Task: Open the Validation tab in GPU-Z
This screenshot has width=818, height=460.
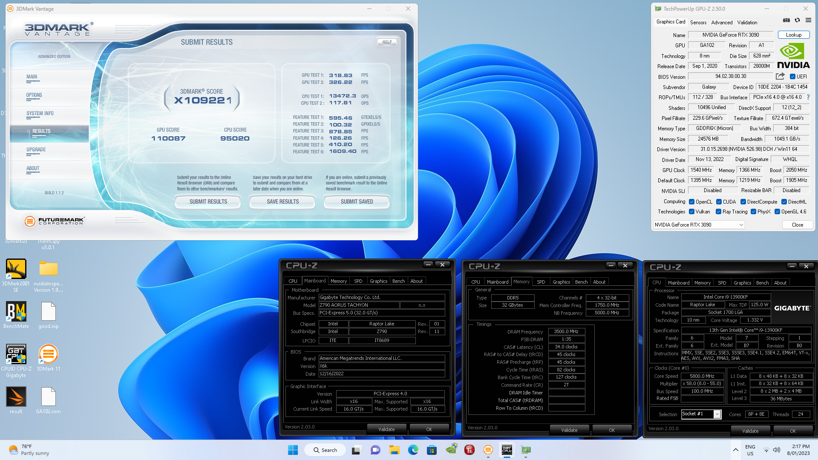Action: 747,22
